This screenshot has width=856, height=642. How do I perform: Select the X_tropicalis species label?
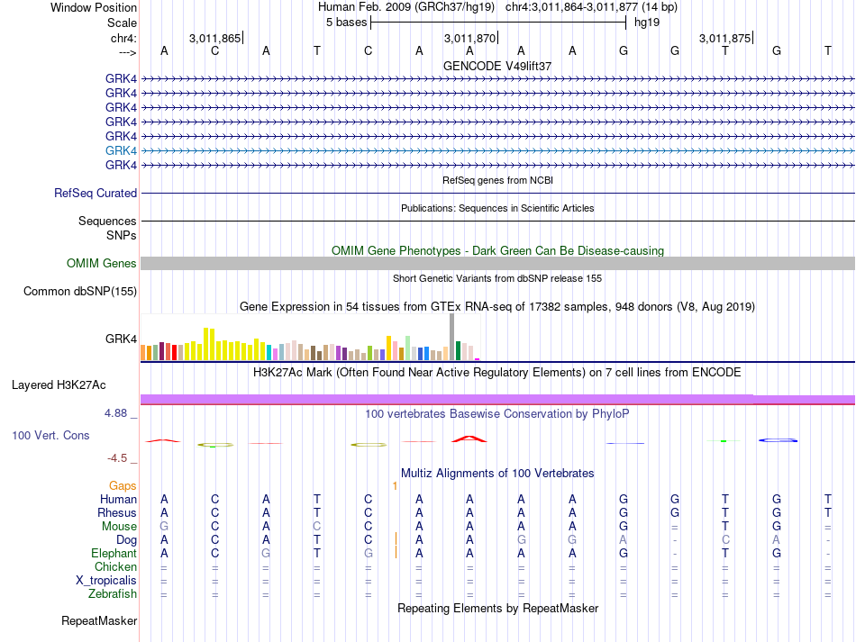click(x=106, y=581)
